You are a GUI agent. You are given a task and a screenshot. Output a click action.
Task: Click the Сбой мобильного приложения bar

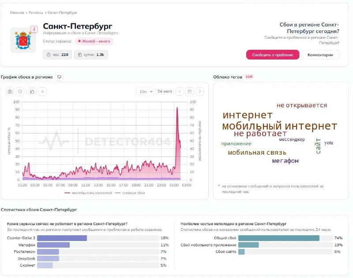coord(285,245)
